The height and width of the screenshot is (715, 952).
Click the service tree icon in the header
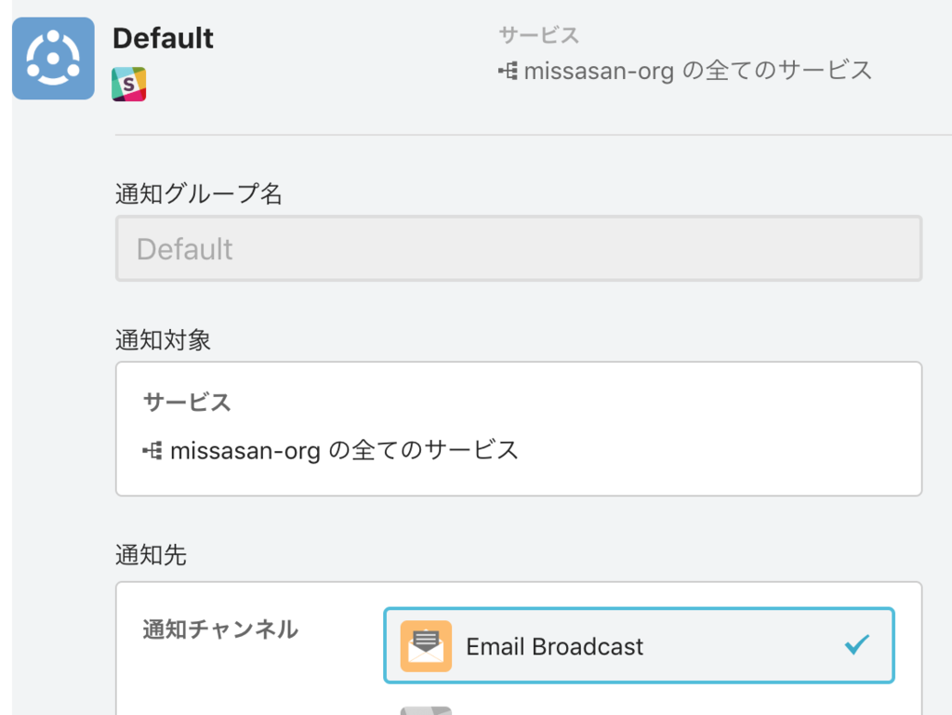point(508,71)
